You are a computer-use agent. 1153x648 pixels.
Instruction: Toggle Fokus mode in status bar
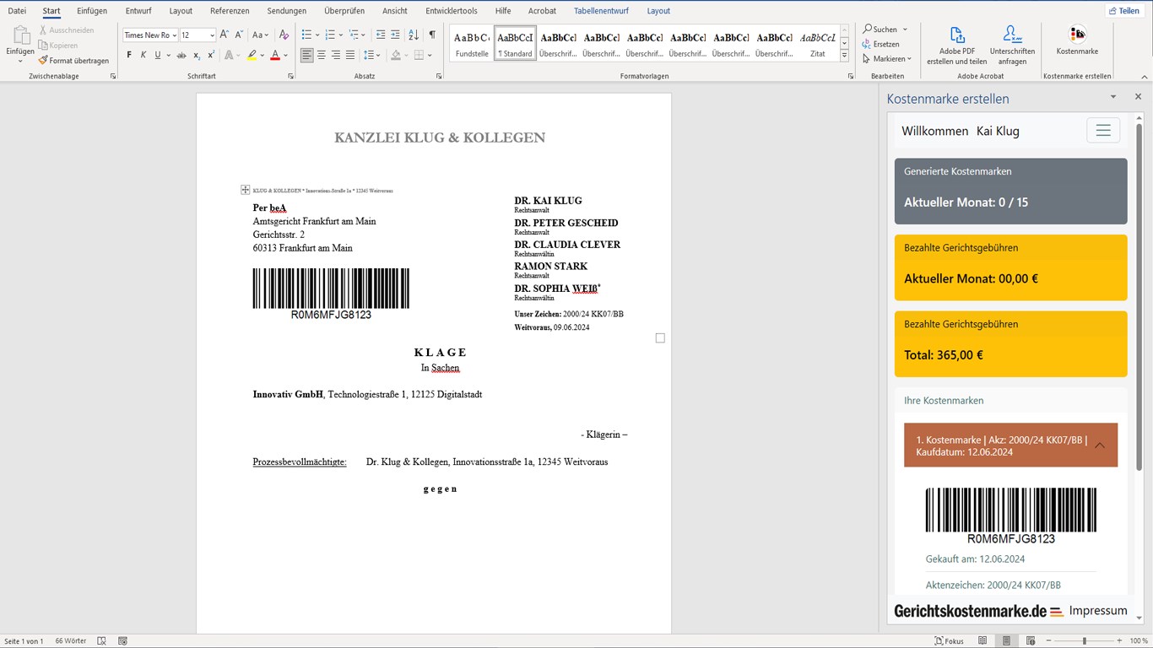949,641
